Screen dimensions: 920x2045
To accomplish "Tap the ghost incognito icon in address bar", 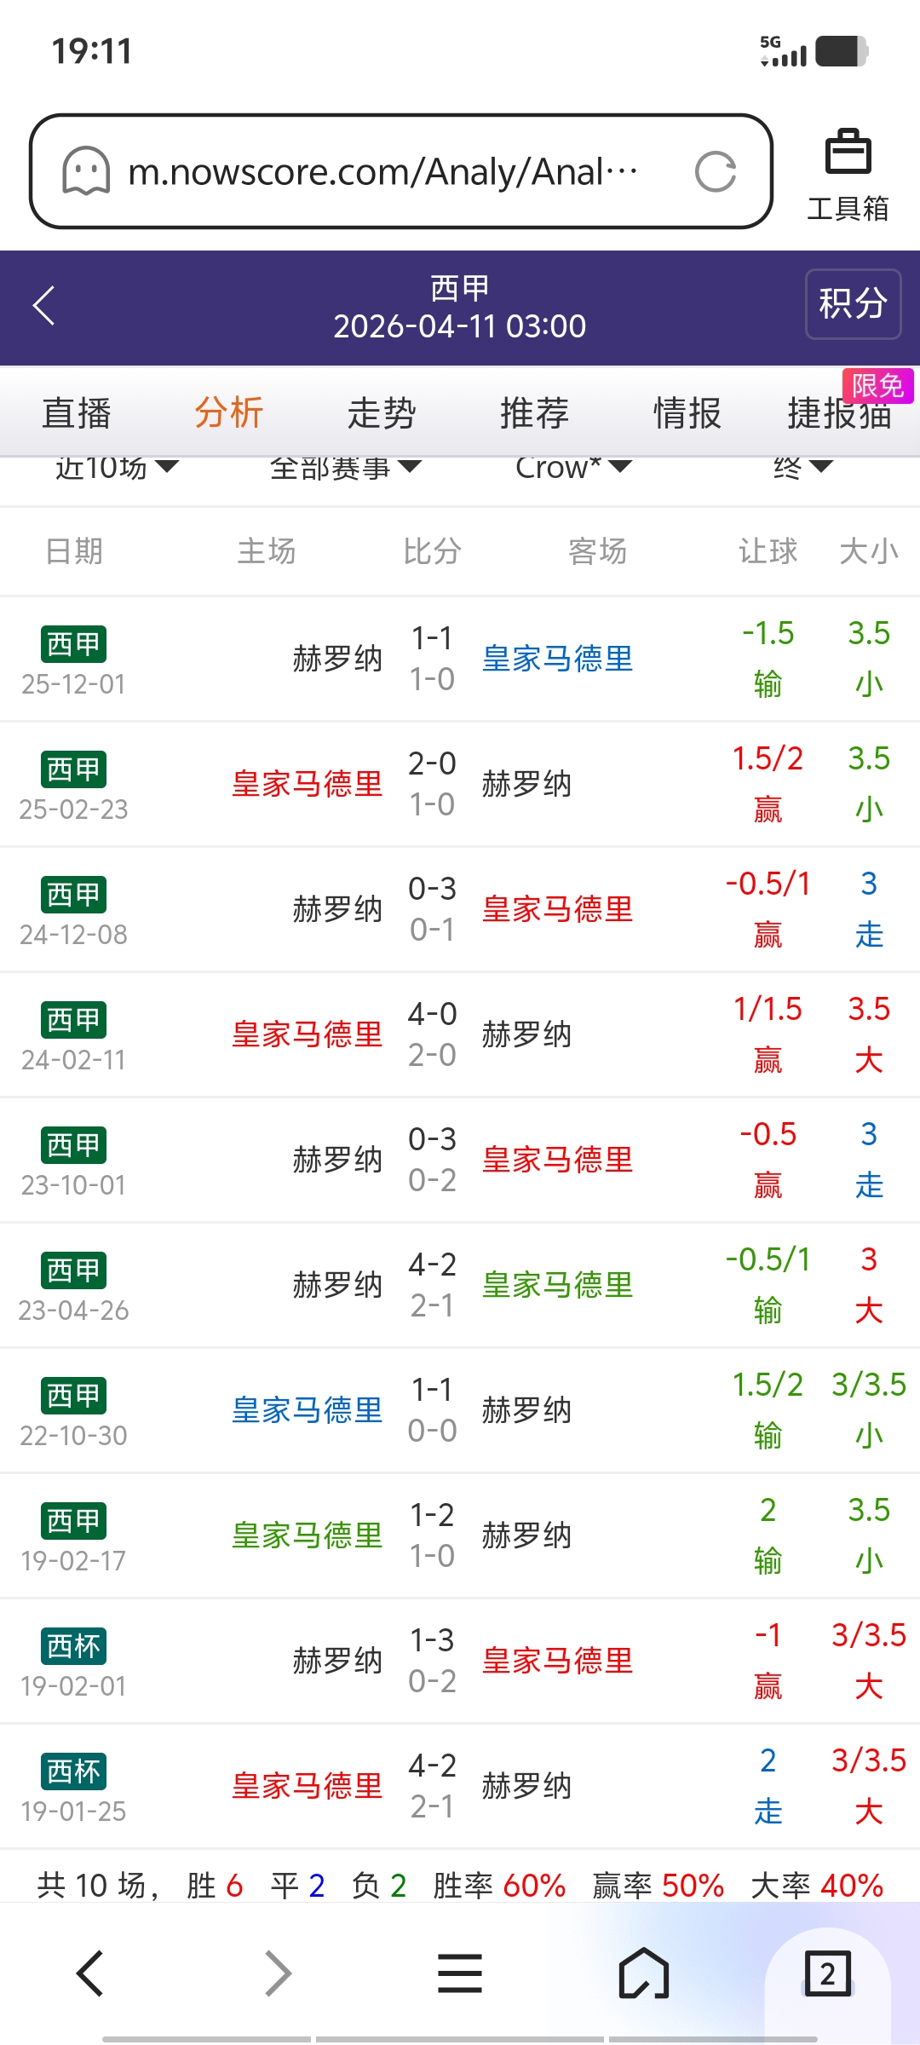I will 86,172.
